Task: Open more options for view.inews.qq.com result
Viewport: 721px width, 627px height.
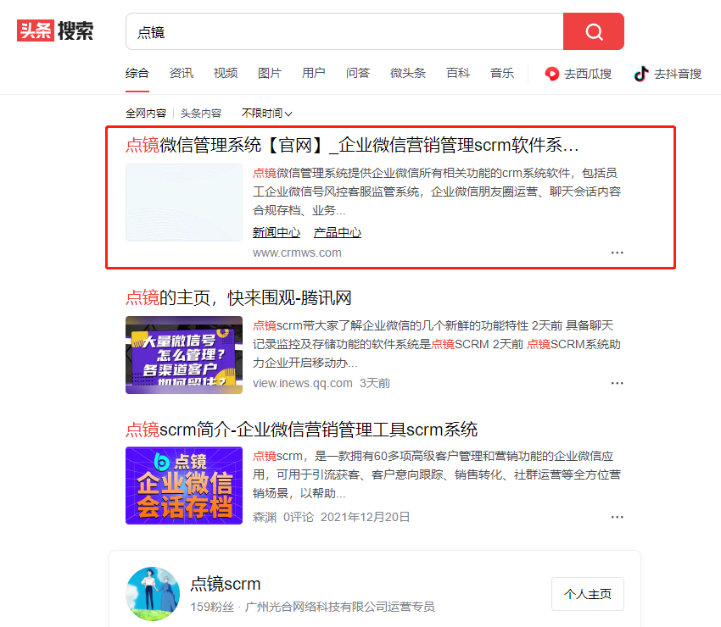Action: (617, 383)
